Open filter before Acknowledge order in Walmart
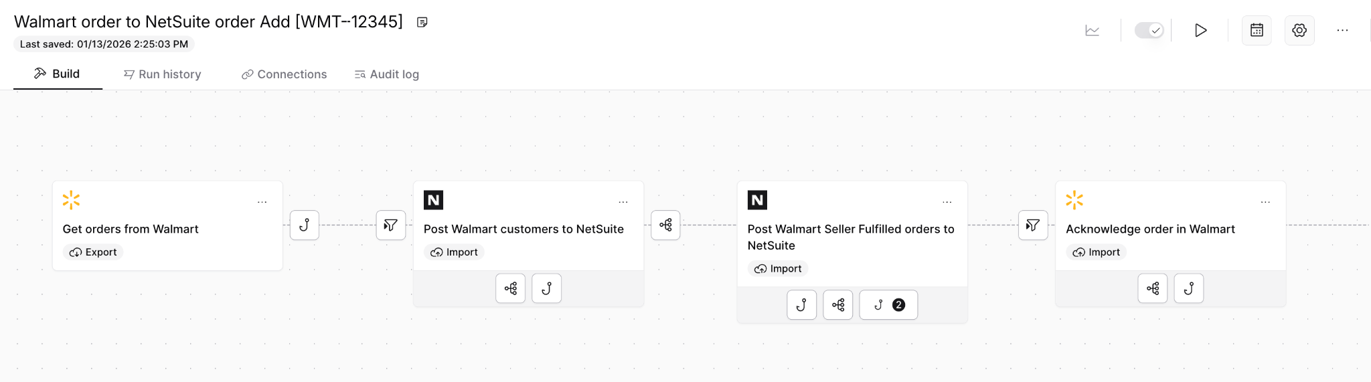This screenshot has height=382, width=1371. (x=1033, y=225)
